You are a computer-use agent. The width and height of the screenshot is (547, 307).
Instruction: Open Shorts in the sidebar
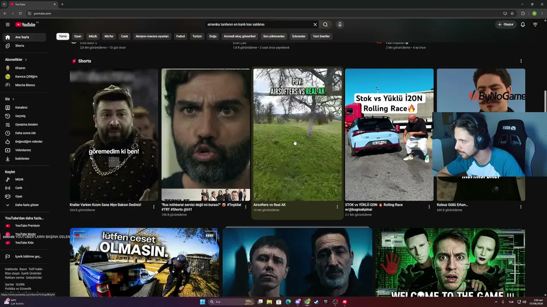tap(25, 46)
